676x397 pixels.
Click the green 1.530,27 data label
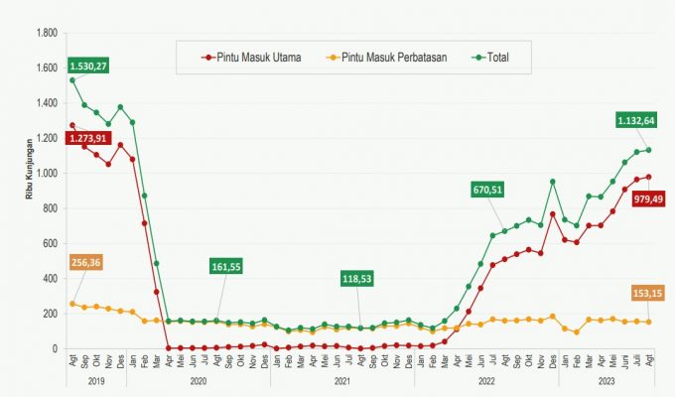click(x=87, y=66)
